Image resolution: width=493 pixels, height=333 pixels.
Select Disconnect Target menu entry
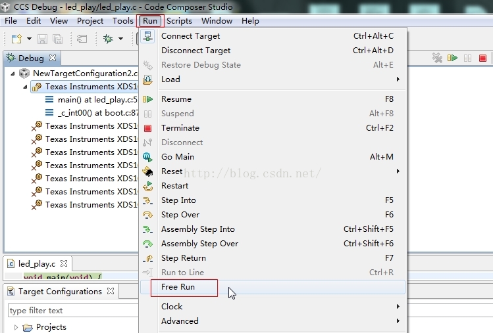(x=273, y=51)
